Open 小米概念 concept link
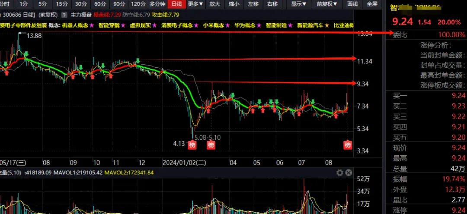Viewport: 467px width, 214px height. 213,25
